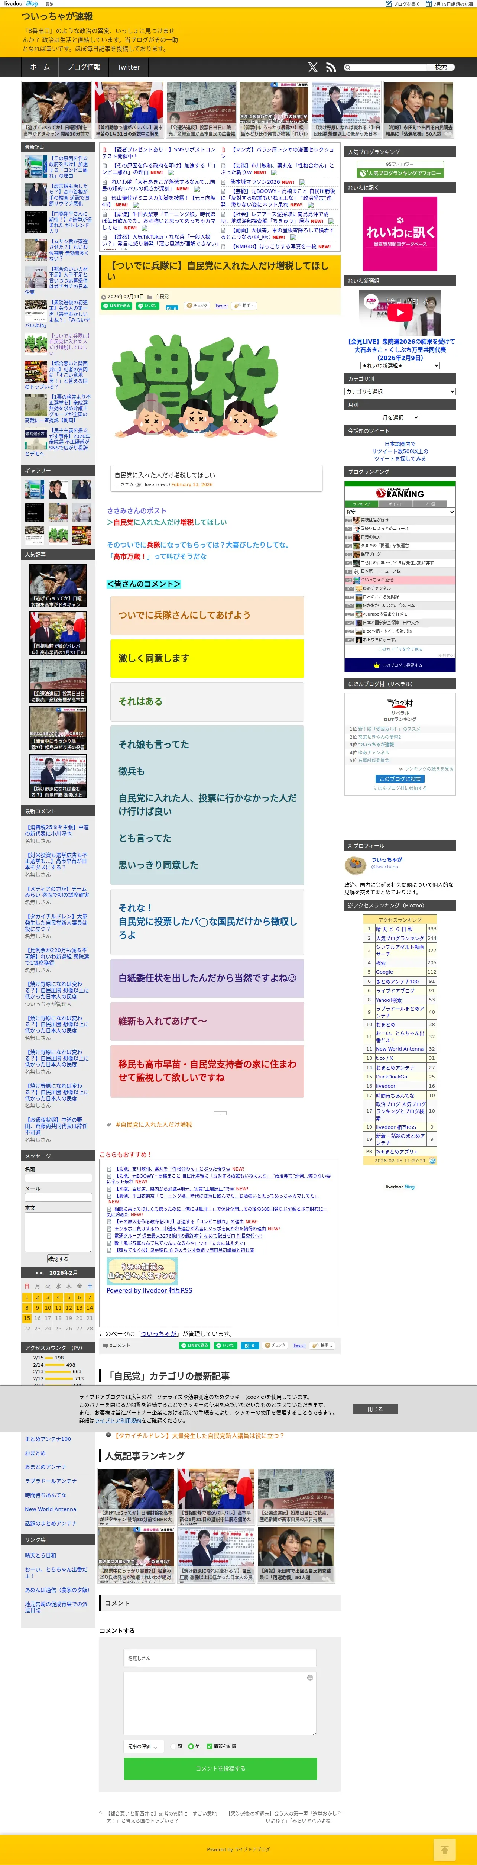Screen dimensions: 477x1865
Task: Open the X (Twitter) icon in navigation bar
Action: point(313,67)
